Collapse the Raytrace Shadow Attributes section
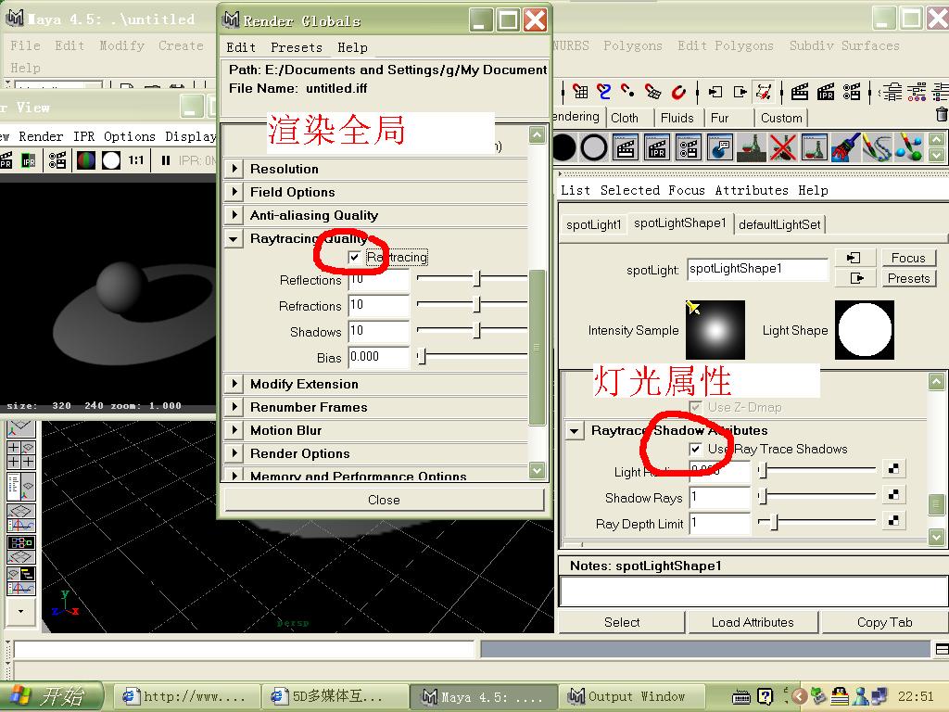Viewport: 949px width, 712px height. click(x=575, y=431)
